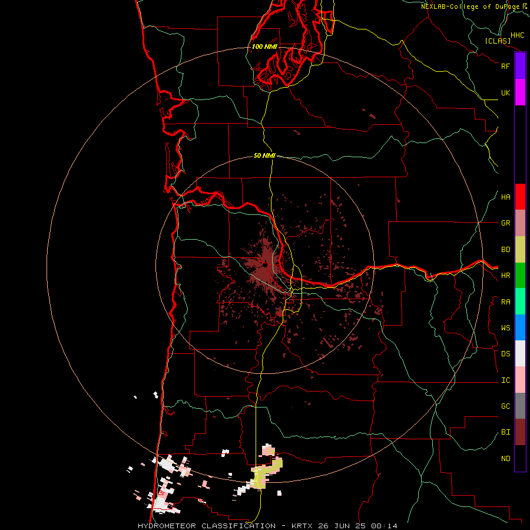Click the DS legend label
530x530 pixels.
[x=505, y=353]
